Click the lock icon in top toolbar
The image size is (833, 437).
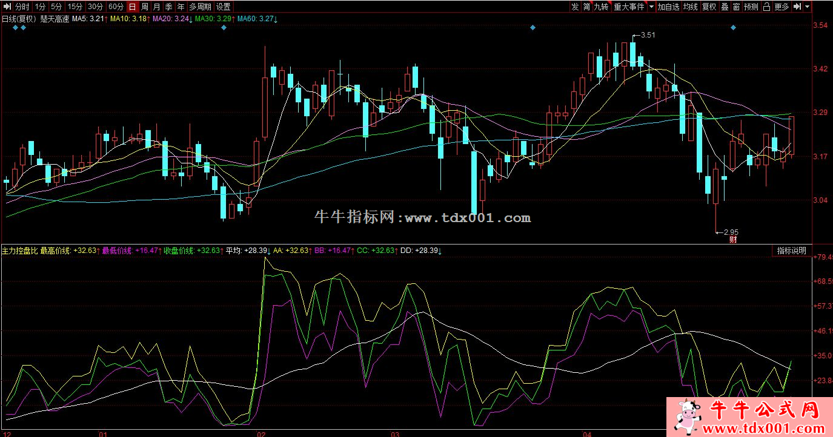pos(766,7)
